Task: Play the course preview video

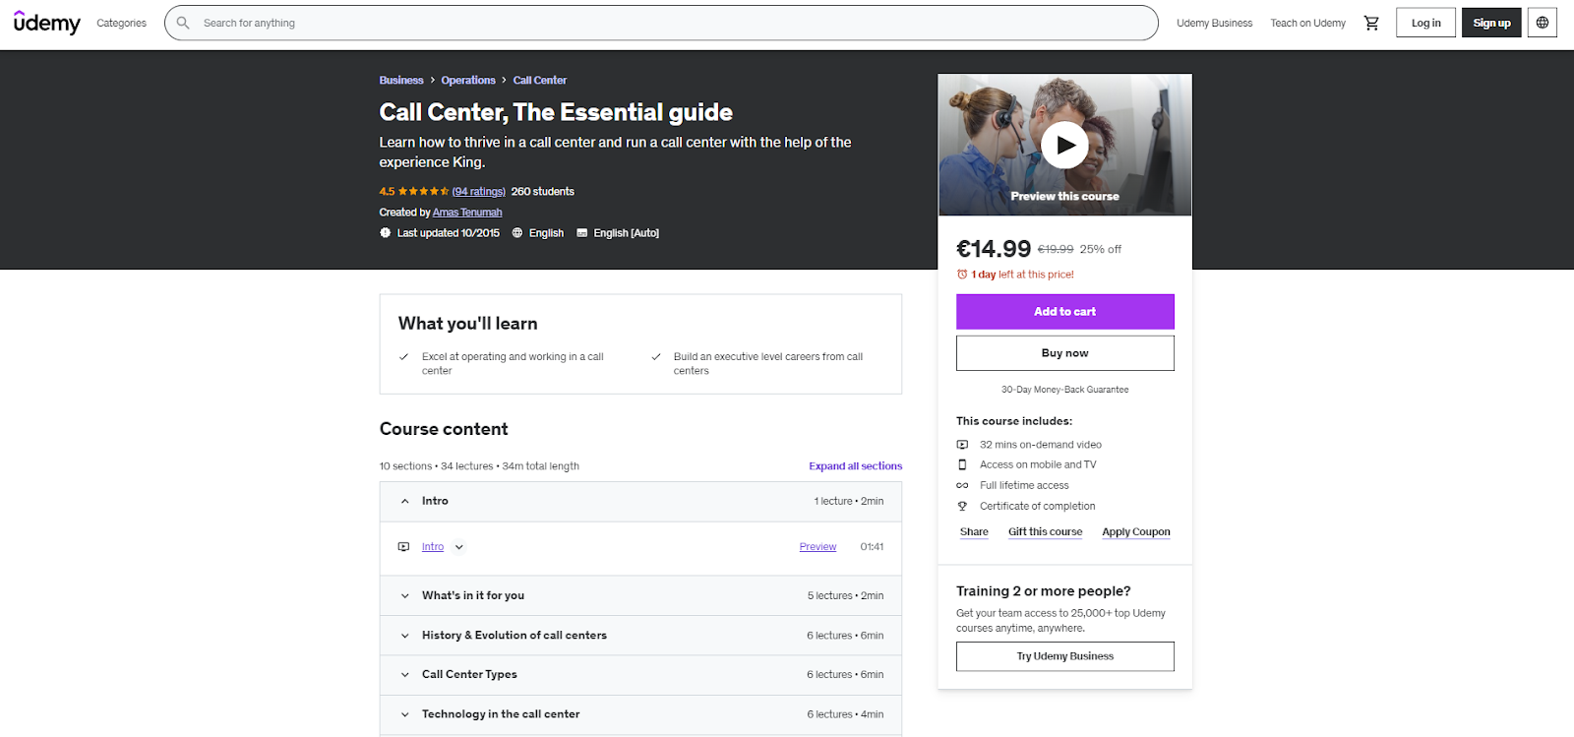Action: tap(1064, 146)
